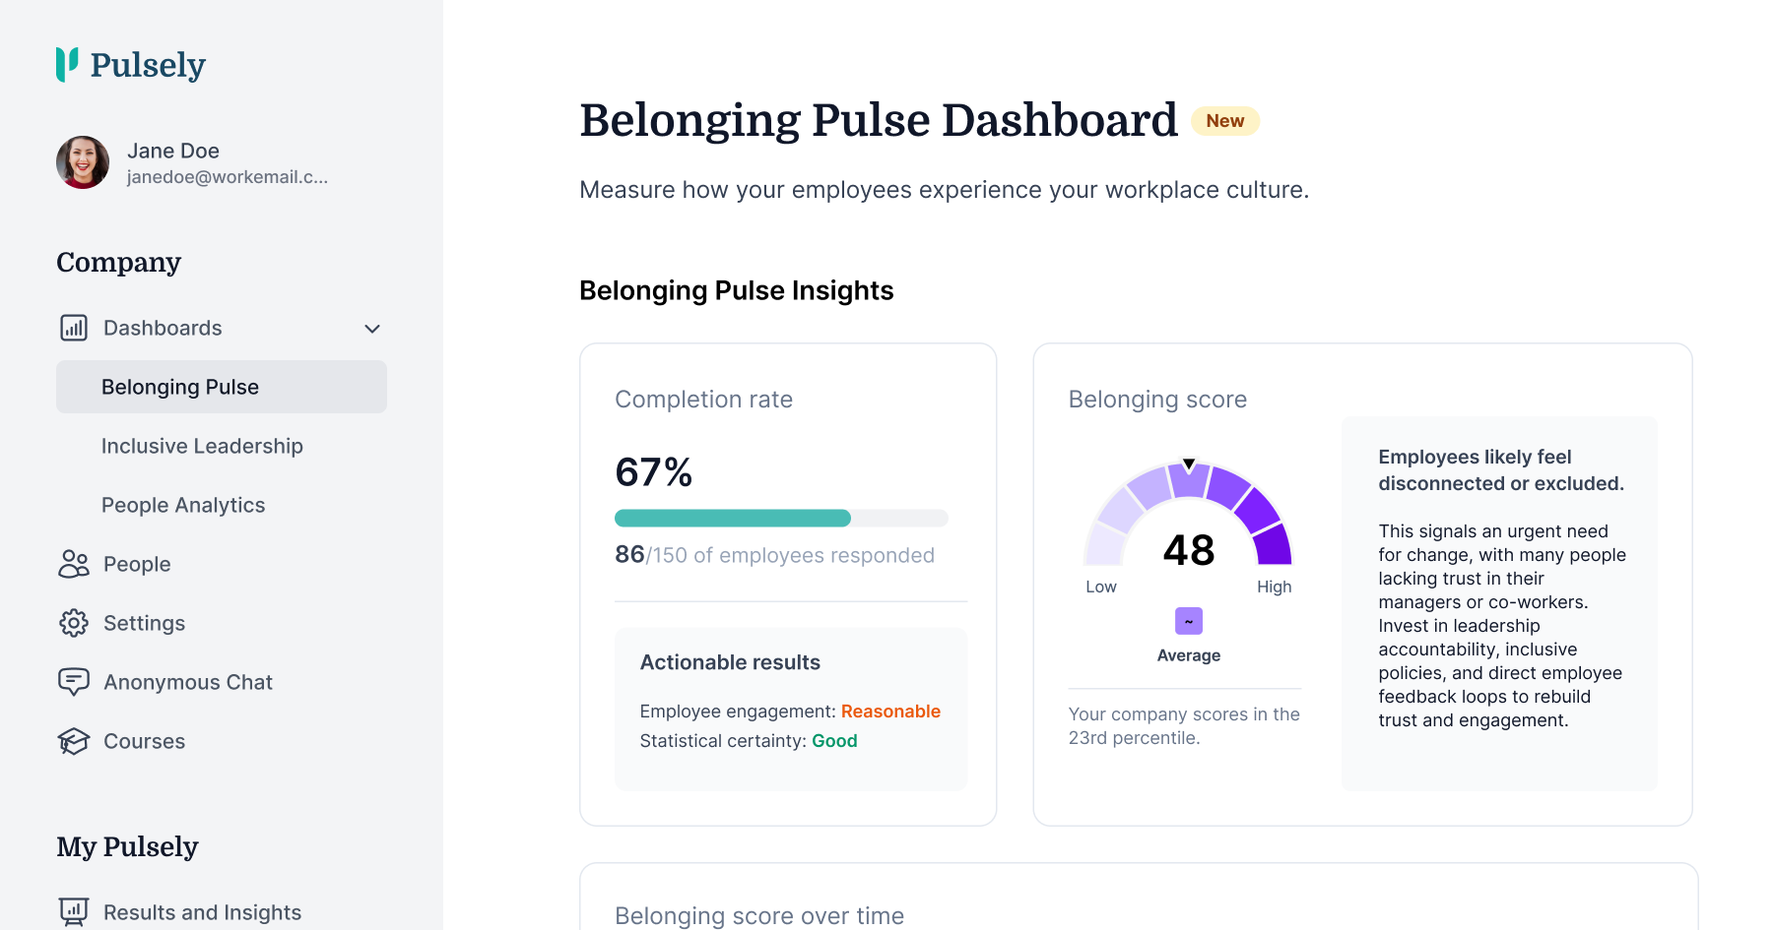Click Jane Doe's profile avatar
Viewport: 1773px width, 930px height.
[83, 162]
